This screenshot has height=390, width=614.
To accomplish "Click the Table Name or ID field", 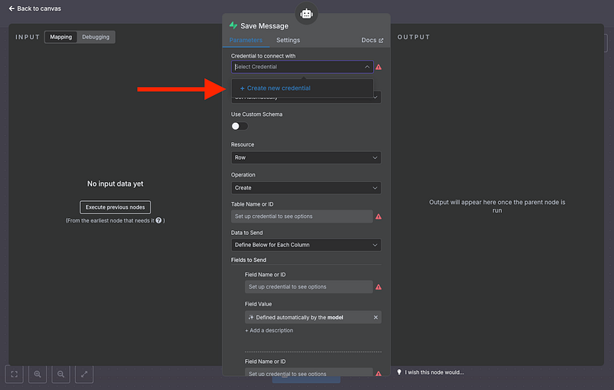I will pos(301,216).
